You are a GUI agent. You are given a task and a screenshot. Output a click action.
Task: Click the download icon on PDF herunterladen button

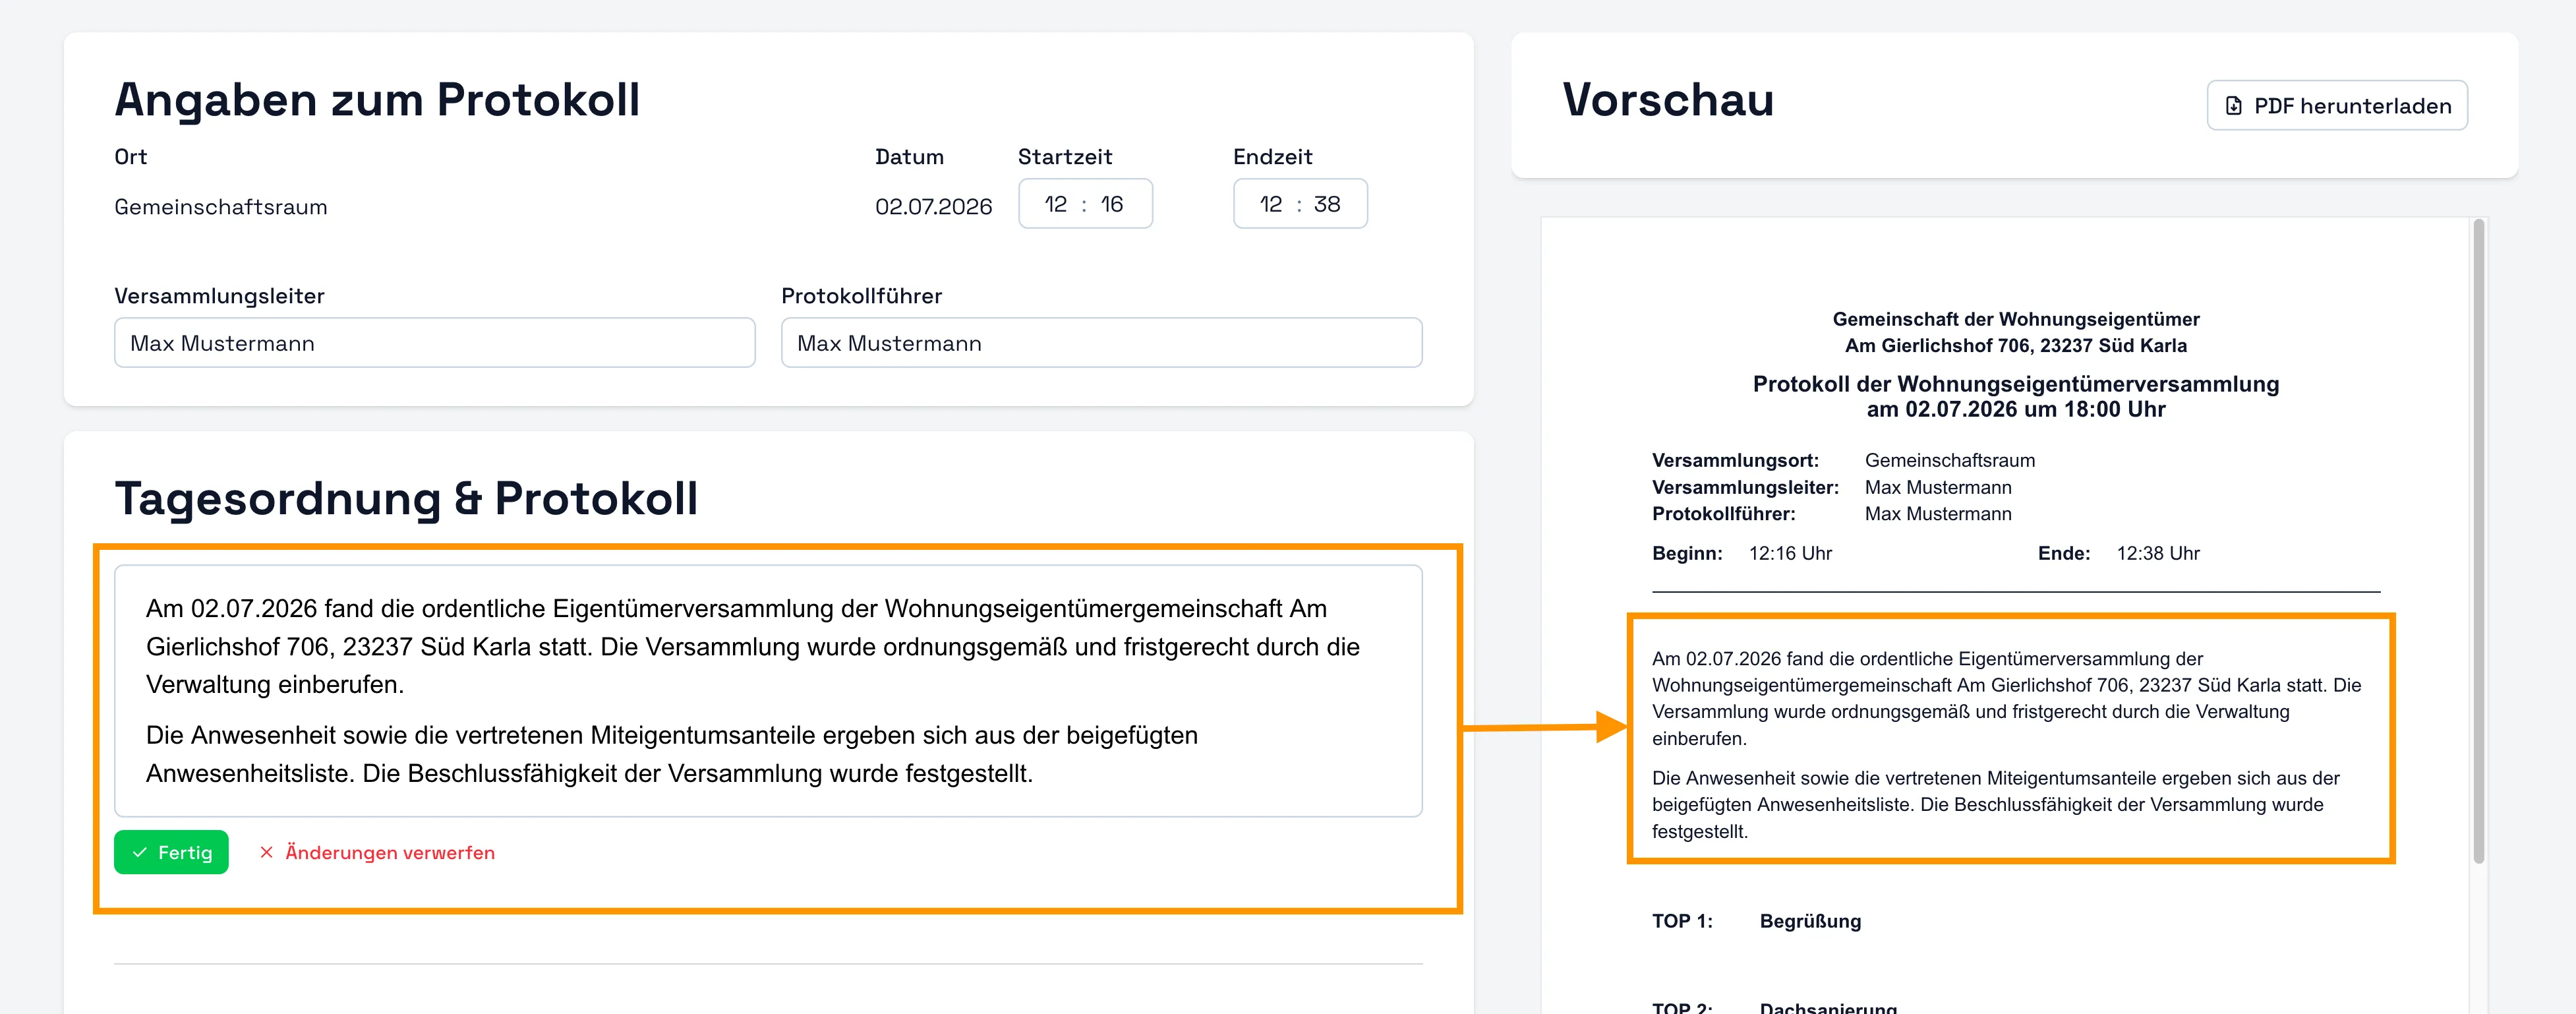pos(2235,104)
